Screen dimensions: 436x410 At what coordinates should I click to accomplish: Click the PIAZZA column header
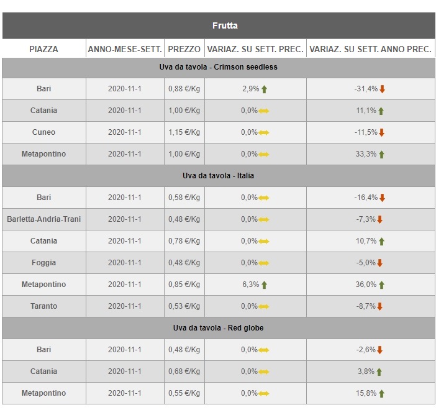(x=43, y=49)
